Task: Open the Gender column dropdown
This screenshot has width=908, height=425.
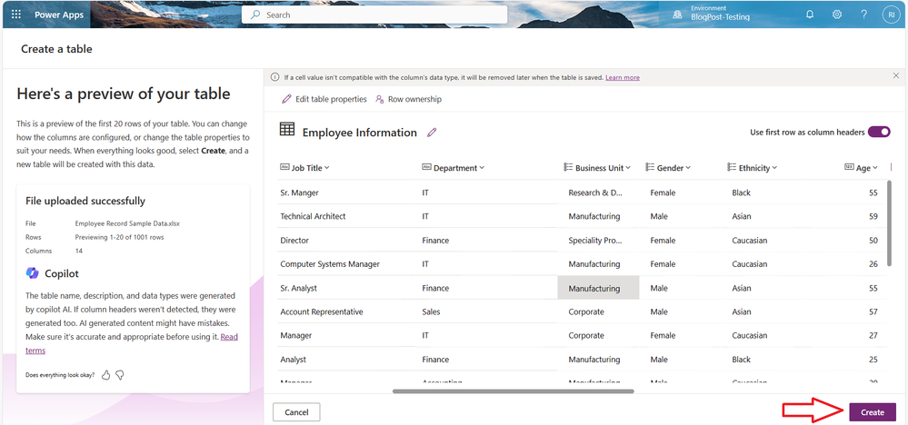Action: 688,168
